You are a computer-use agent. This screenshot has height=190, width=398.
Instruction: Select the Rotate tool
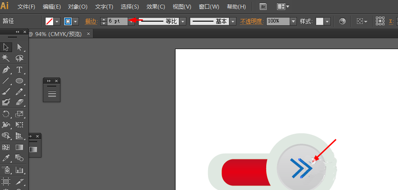(6, 114)
